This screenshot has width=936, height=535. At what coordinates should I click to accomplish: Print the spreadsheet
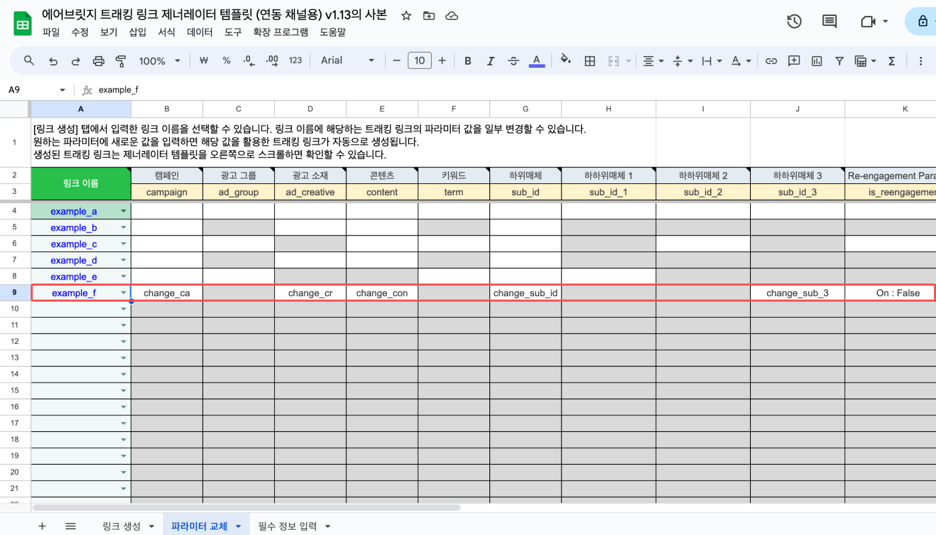point(98,61)
